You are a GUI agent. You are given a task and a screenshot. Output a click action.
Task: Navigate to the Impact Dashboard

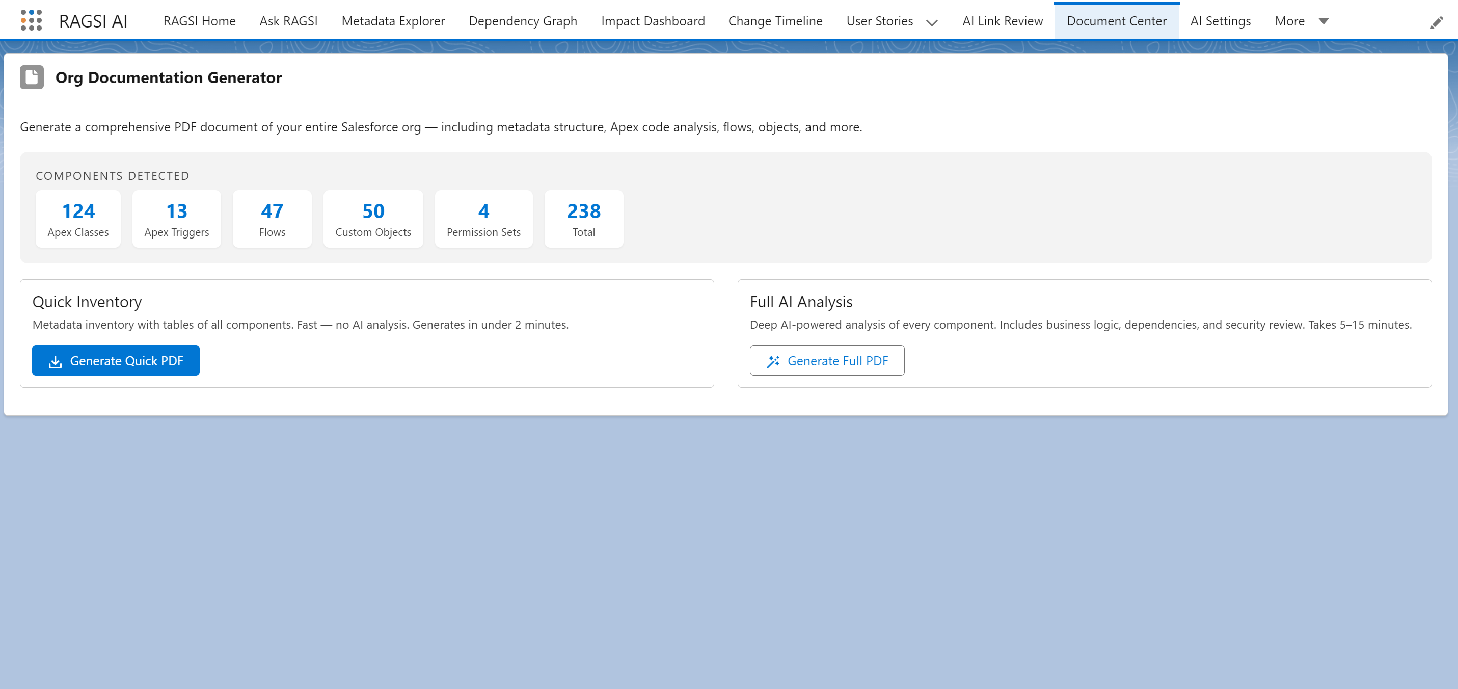653,21
